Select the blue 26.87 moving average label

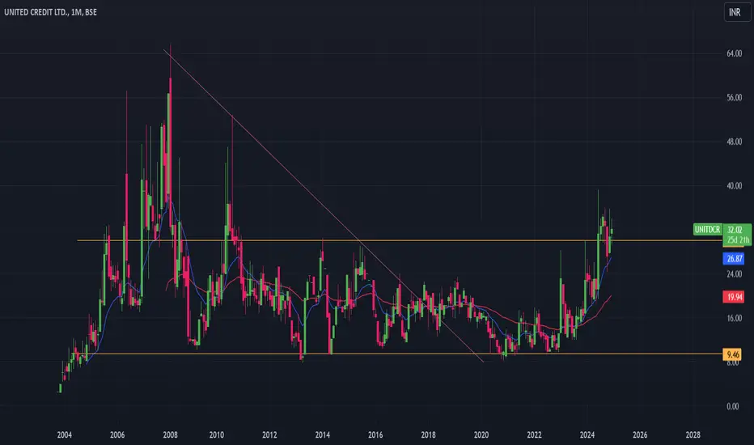(x=734, y=259)
